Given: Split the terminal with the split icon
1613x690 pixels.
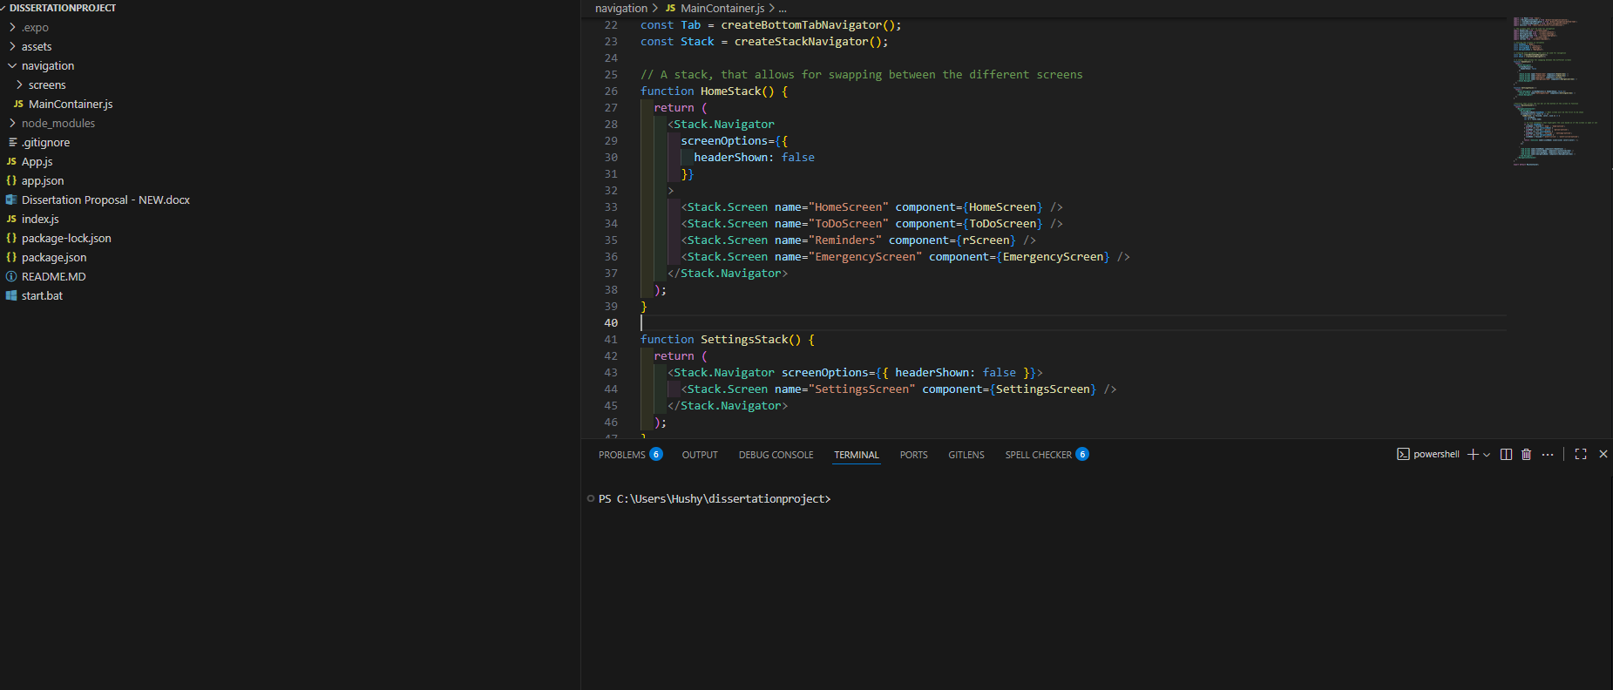Looking at the screenshot, I should click(x=1506, y=455).
